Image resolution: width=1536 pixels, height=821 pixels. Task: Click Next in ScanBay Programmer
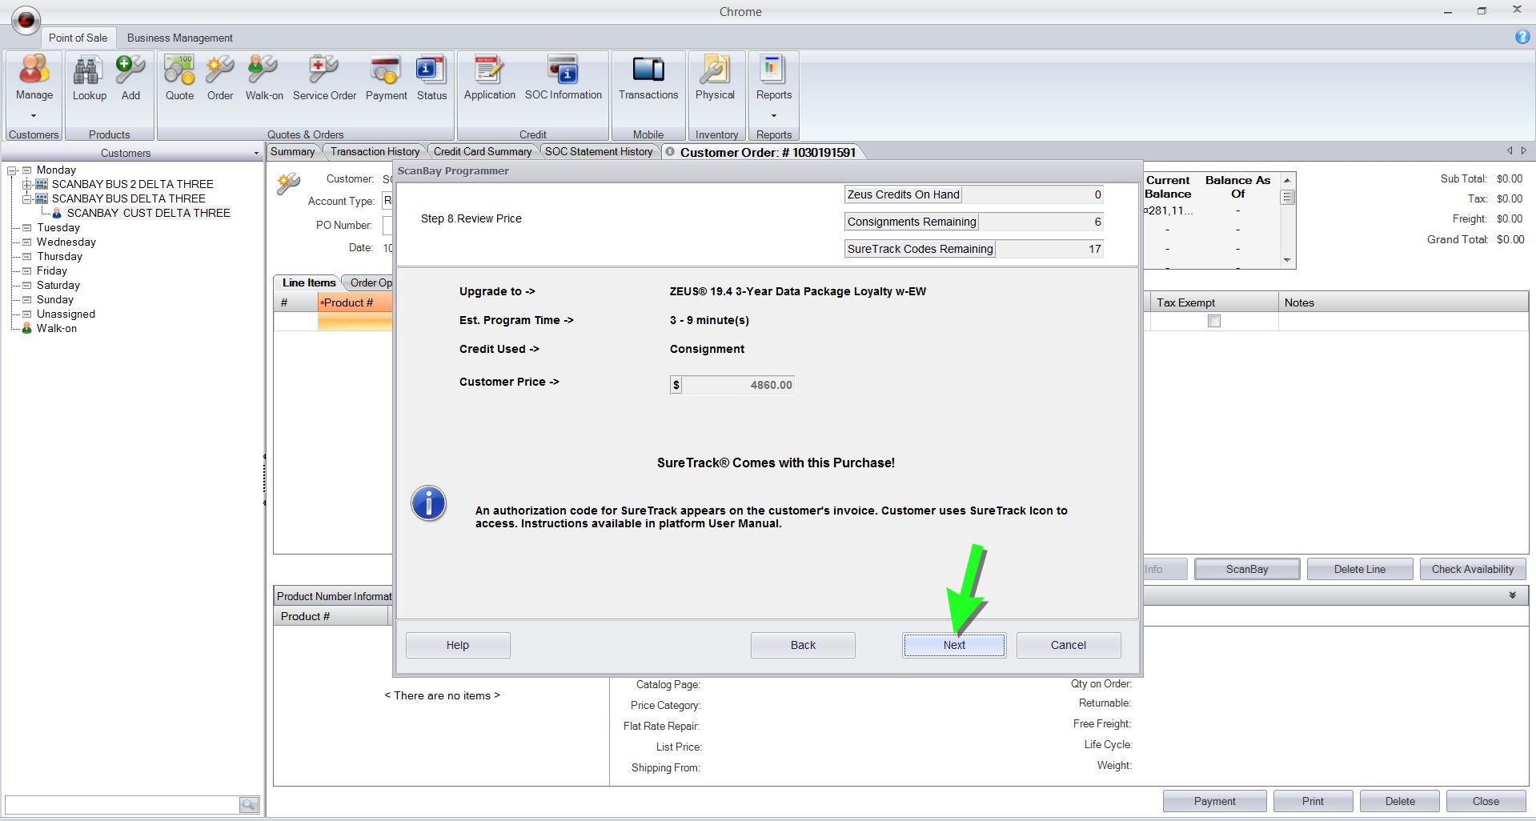[953, 645]
